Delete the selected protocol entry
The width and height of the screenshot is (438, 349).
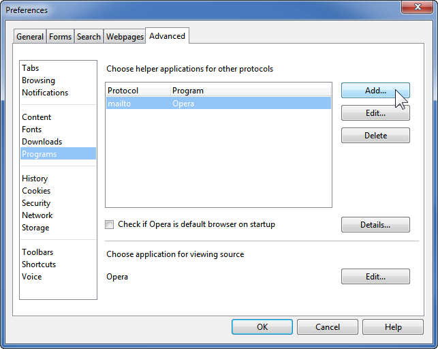pyautogui.click(x=375, y=136)
